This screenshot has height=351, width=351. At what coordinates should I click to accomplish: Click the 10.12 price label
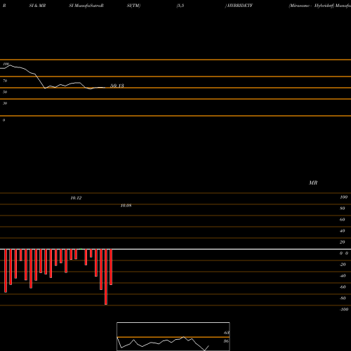coord(76,198)
